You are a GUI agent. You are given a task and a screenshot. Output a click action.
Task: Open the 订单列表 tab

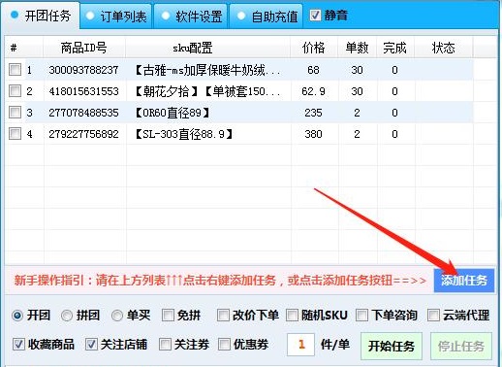pos(116,17)
